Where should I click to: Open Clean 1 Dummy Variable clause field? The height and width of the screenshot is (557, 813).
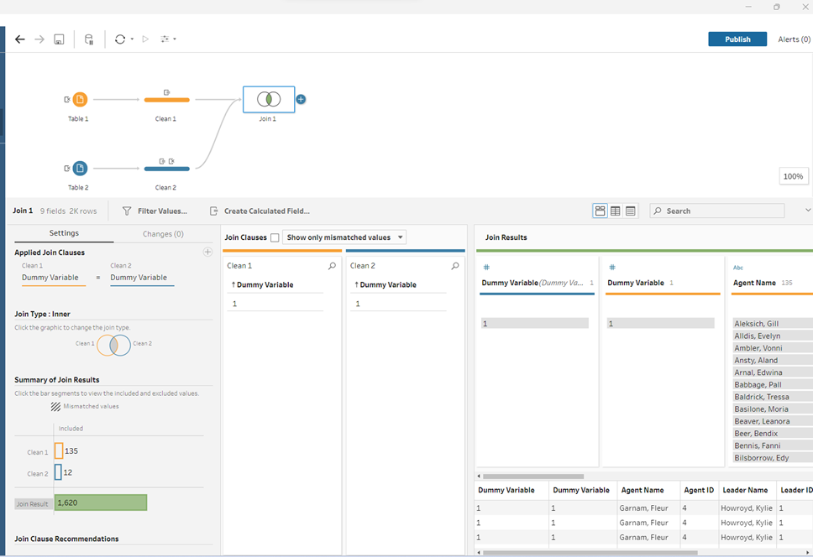click(x=50, y=278)
